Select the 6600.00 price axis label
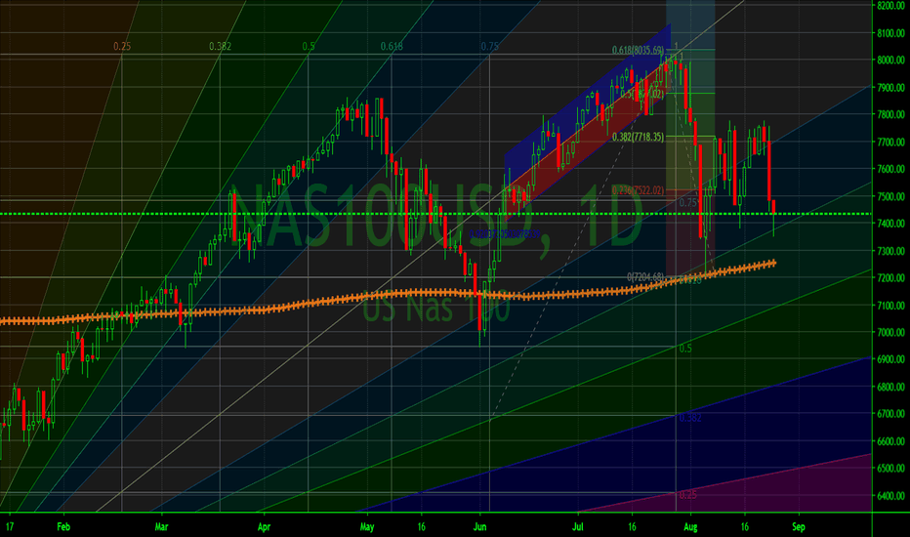Screen dimensions: 910x537 (x=890, y=441)
